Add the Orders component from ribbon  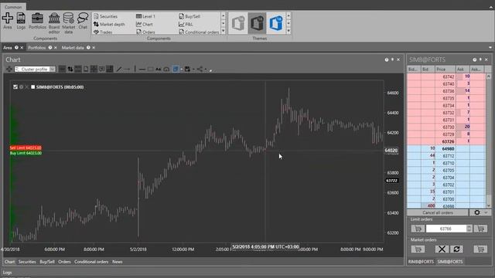pos(145,32)
